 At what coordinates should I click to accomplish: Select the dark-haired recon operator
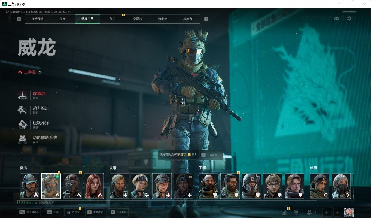(320, 186)
